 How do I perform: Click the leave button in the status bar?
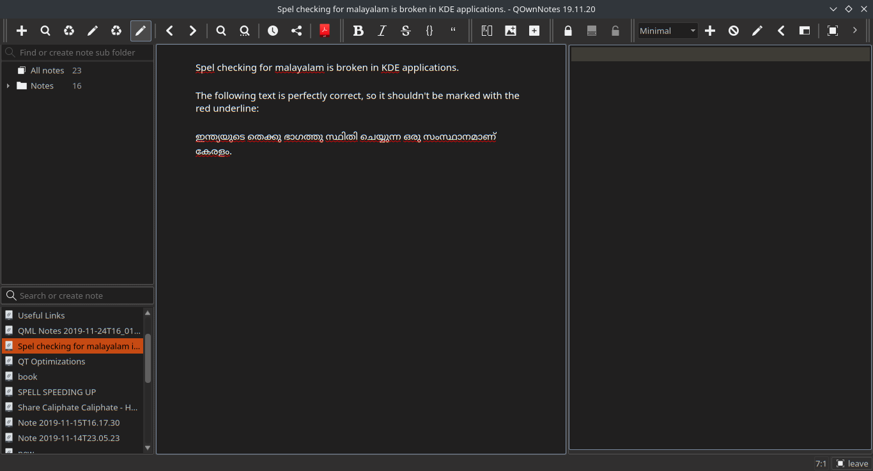(x=852, y=463)
